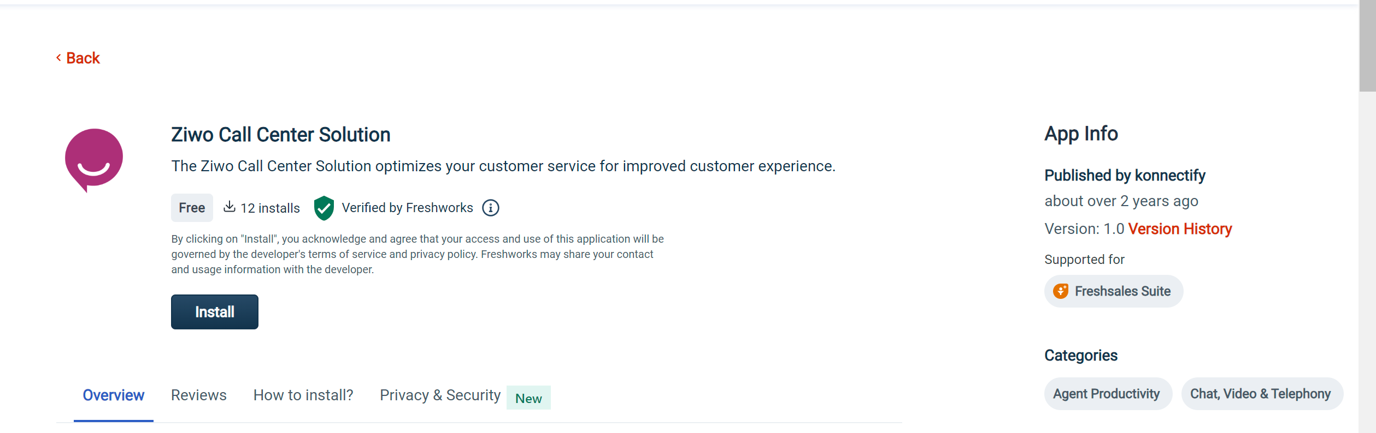Click the Chat, Video & Telephony category

point(1262,394)
